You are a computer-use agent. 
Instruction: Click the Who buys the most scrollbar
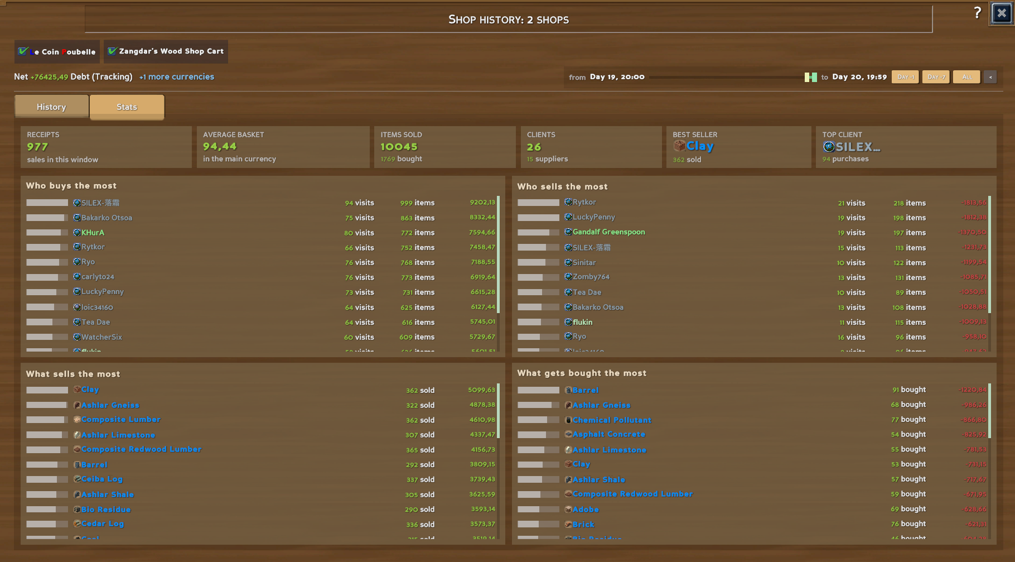coord(498,254)
